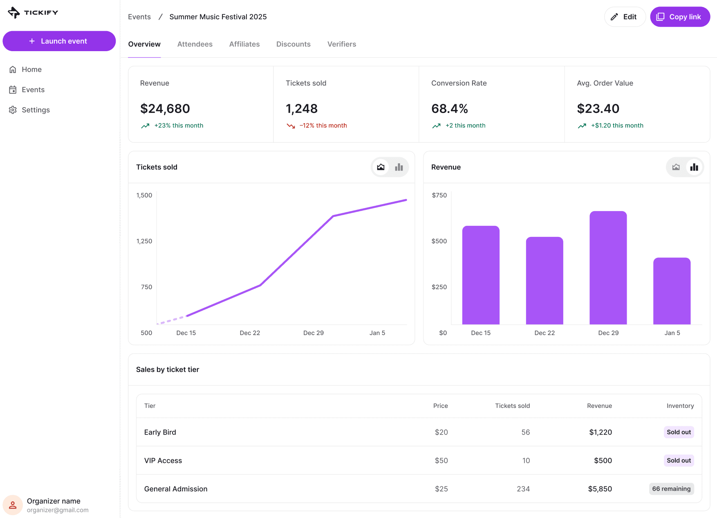Image resolution: width=717 pixels, height=518 pixels.
Task: Open the Attendees tab
Action: click(195, 44)
